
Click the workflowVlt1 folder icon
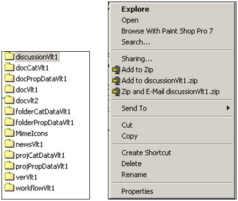[x=9, y=187]
